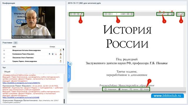Click the microphone icon in Каллиников's row

coord(49,54)
